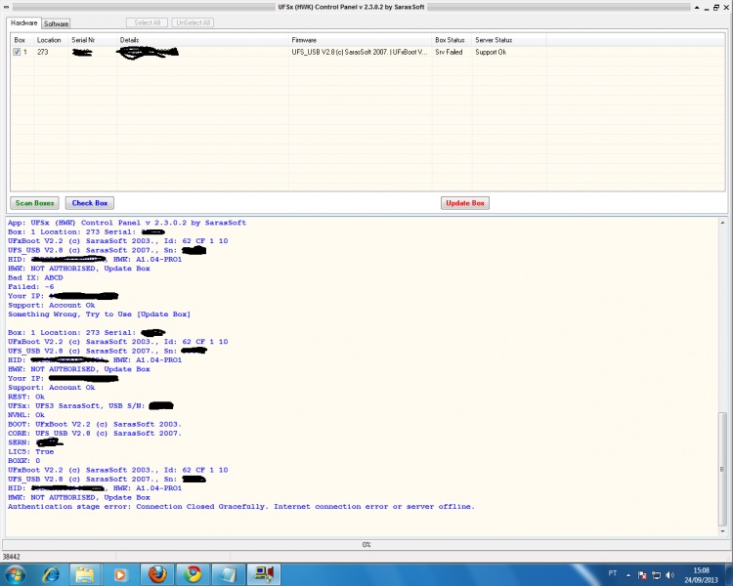733x586 pixels.
Task: Click the Select All button
Action: [x=147, y=22]
